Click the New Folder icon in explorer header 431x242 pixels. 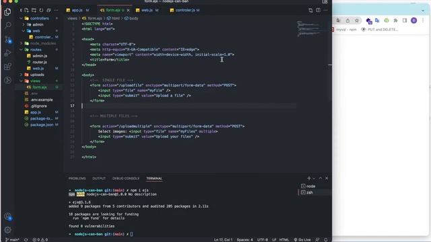tap(34, 10)
